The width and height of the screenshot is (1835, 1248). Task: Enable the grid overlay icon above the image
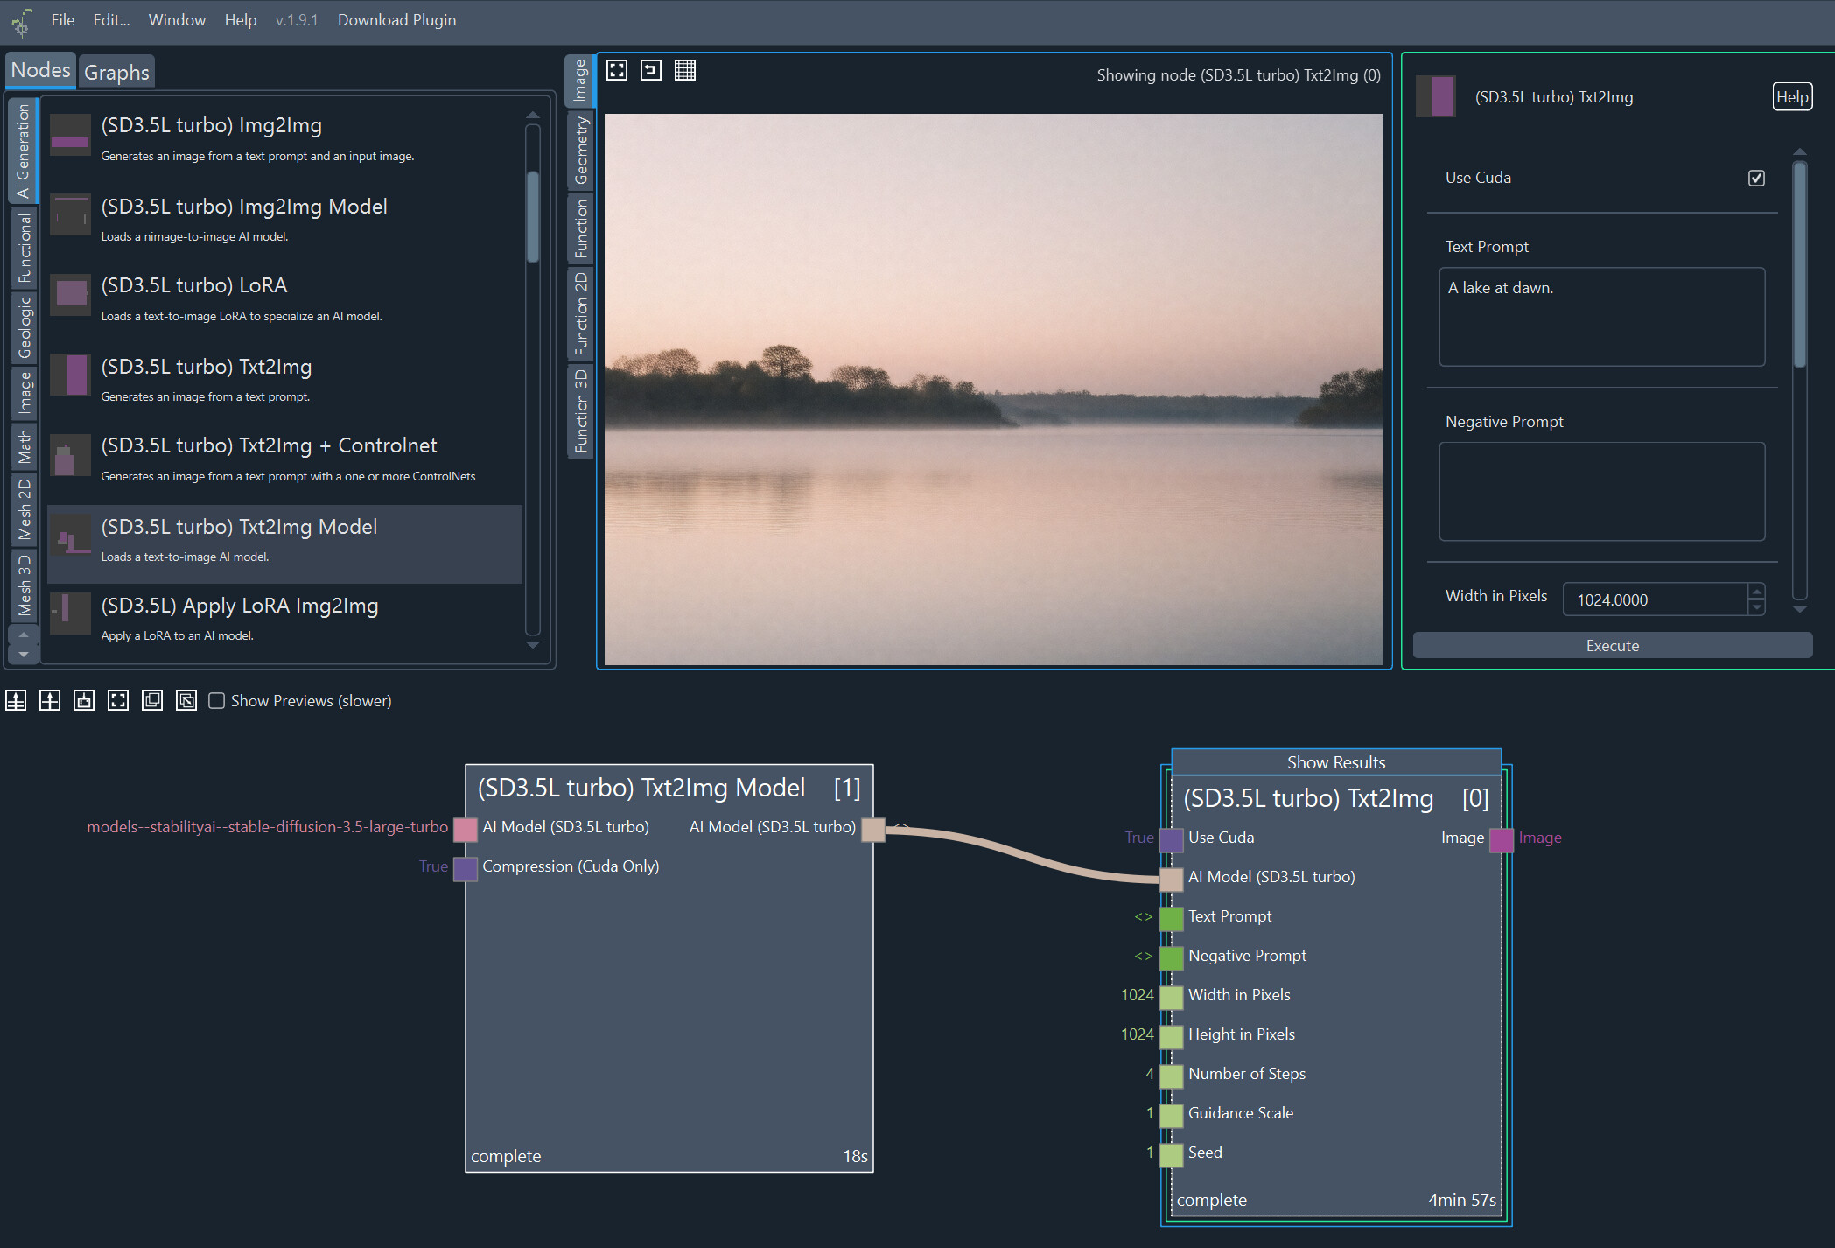tap(686, 70)
